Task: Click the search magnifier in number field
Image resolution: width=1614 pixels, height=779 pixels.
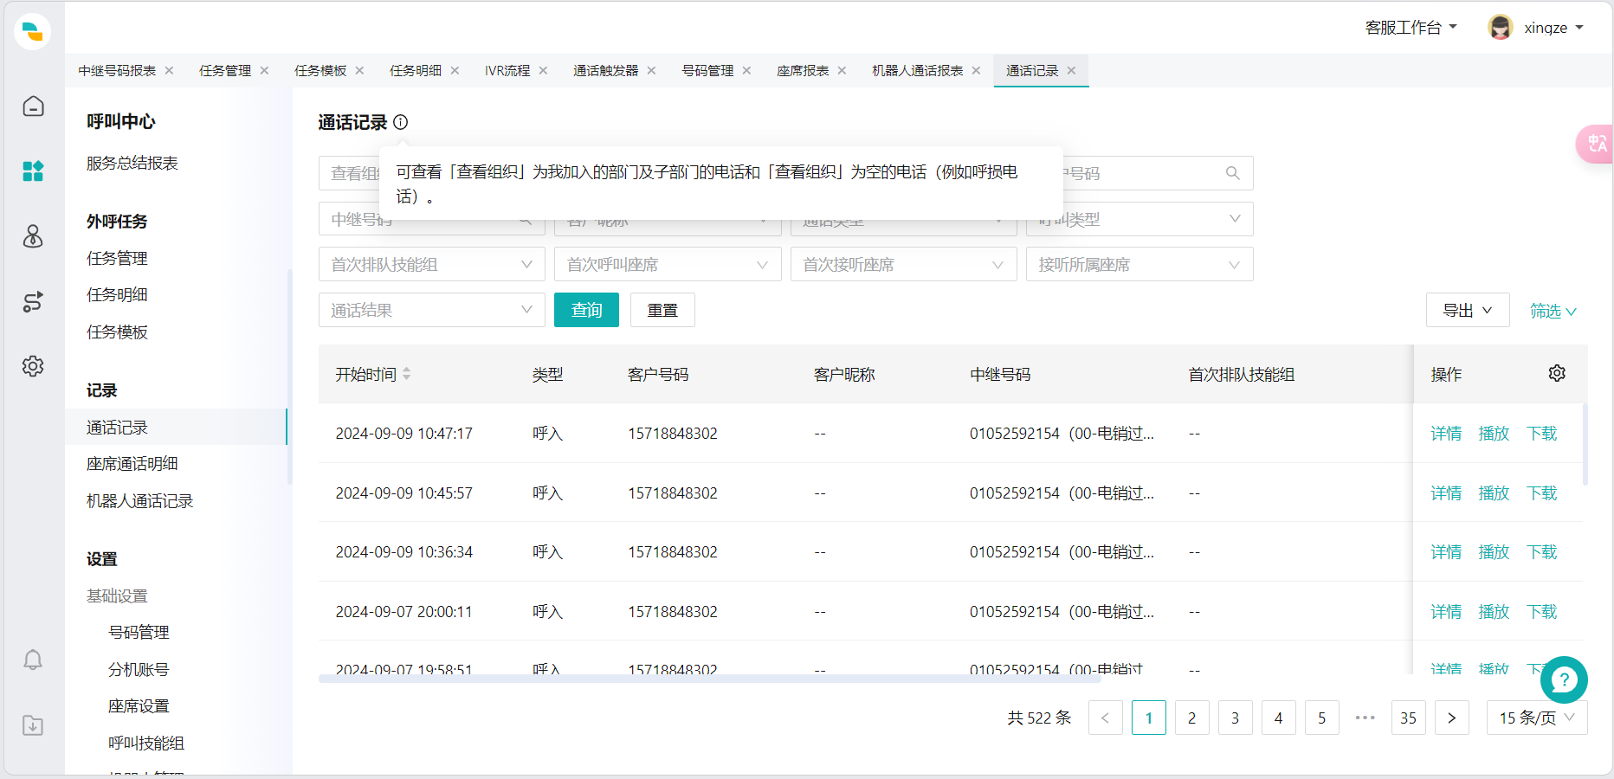Action: [1233, 173]
